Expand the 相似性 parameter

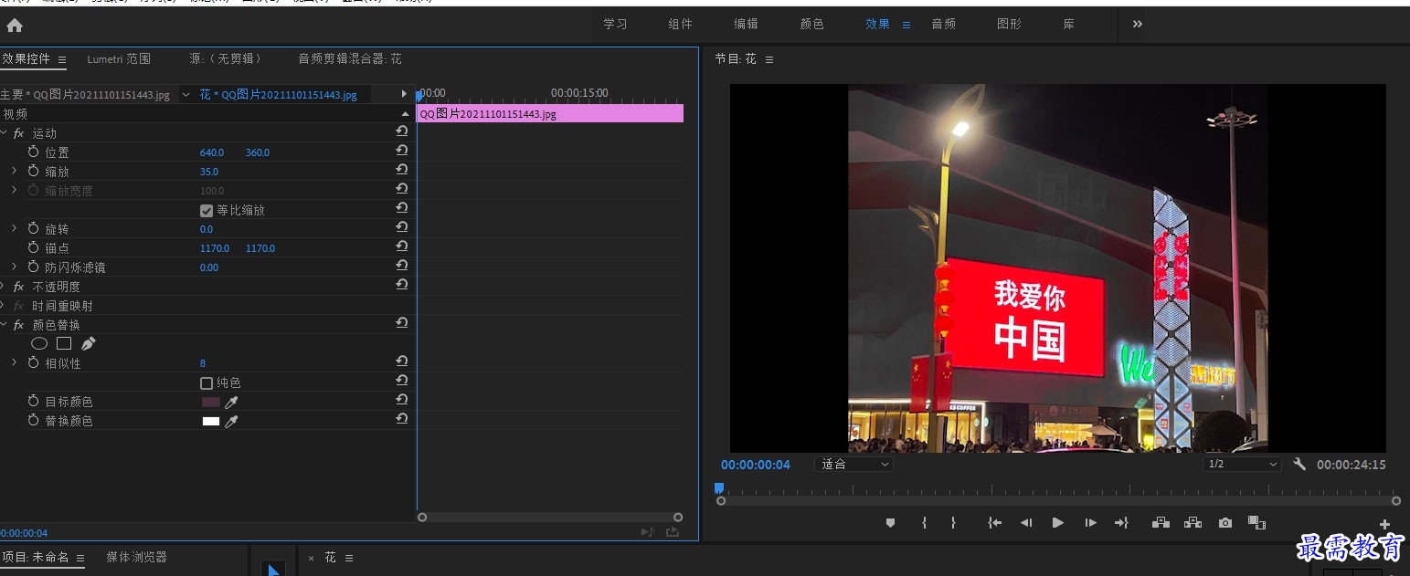14,362
